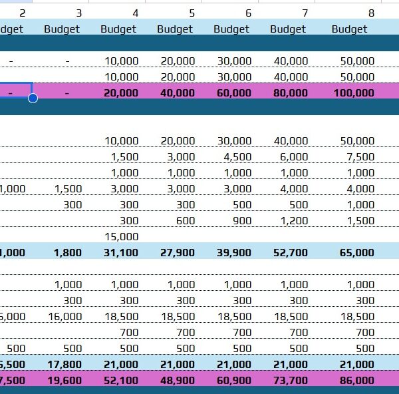399x394 pixels.
Task: Select column header number 4
Action: (x=136, y=13)
